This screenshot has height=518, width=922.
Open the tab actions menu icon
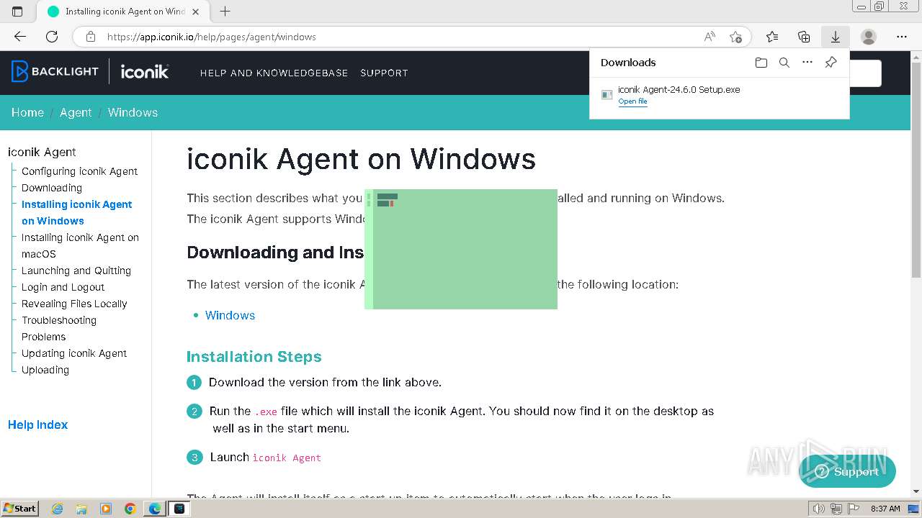(18, 12)
